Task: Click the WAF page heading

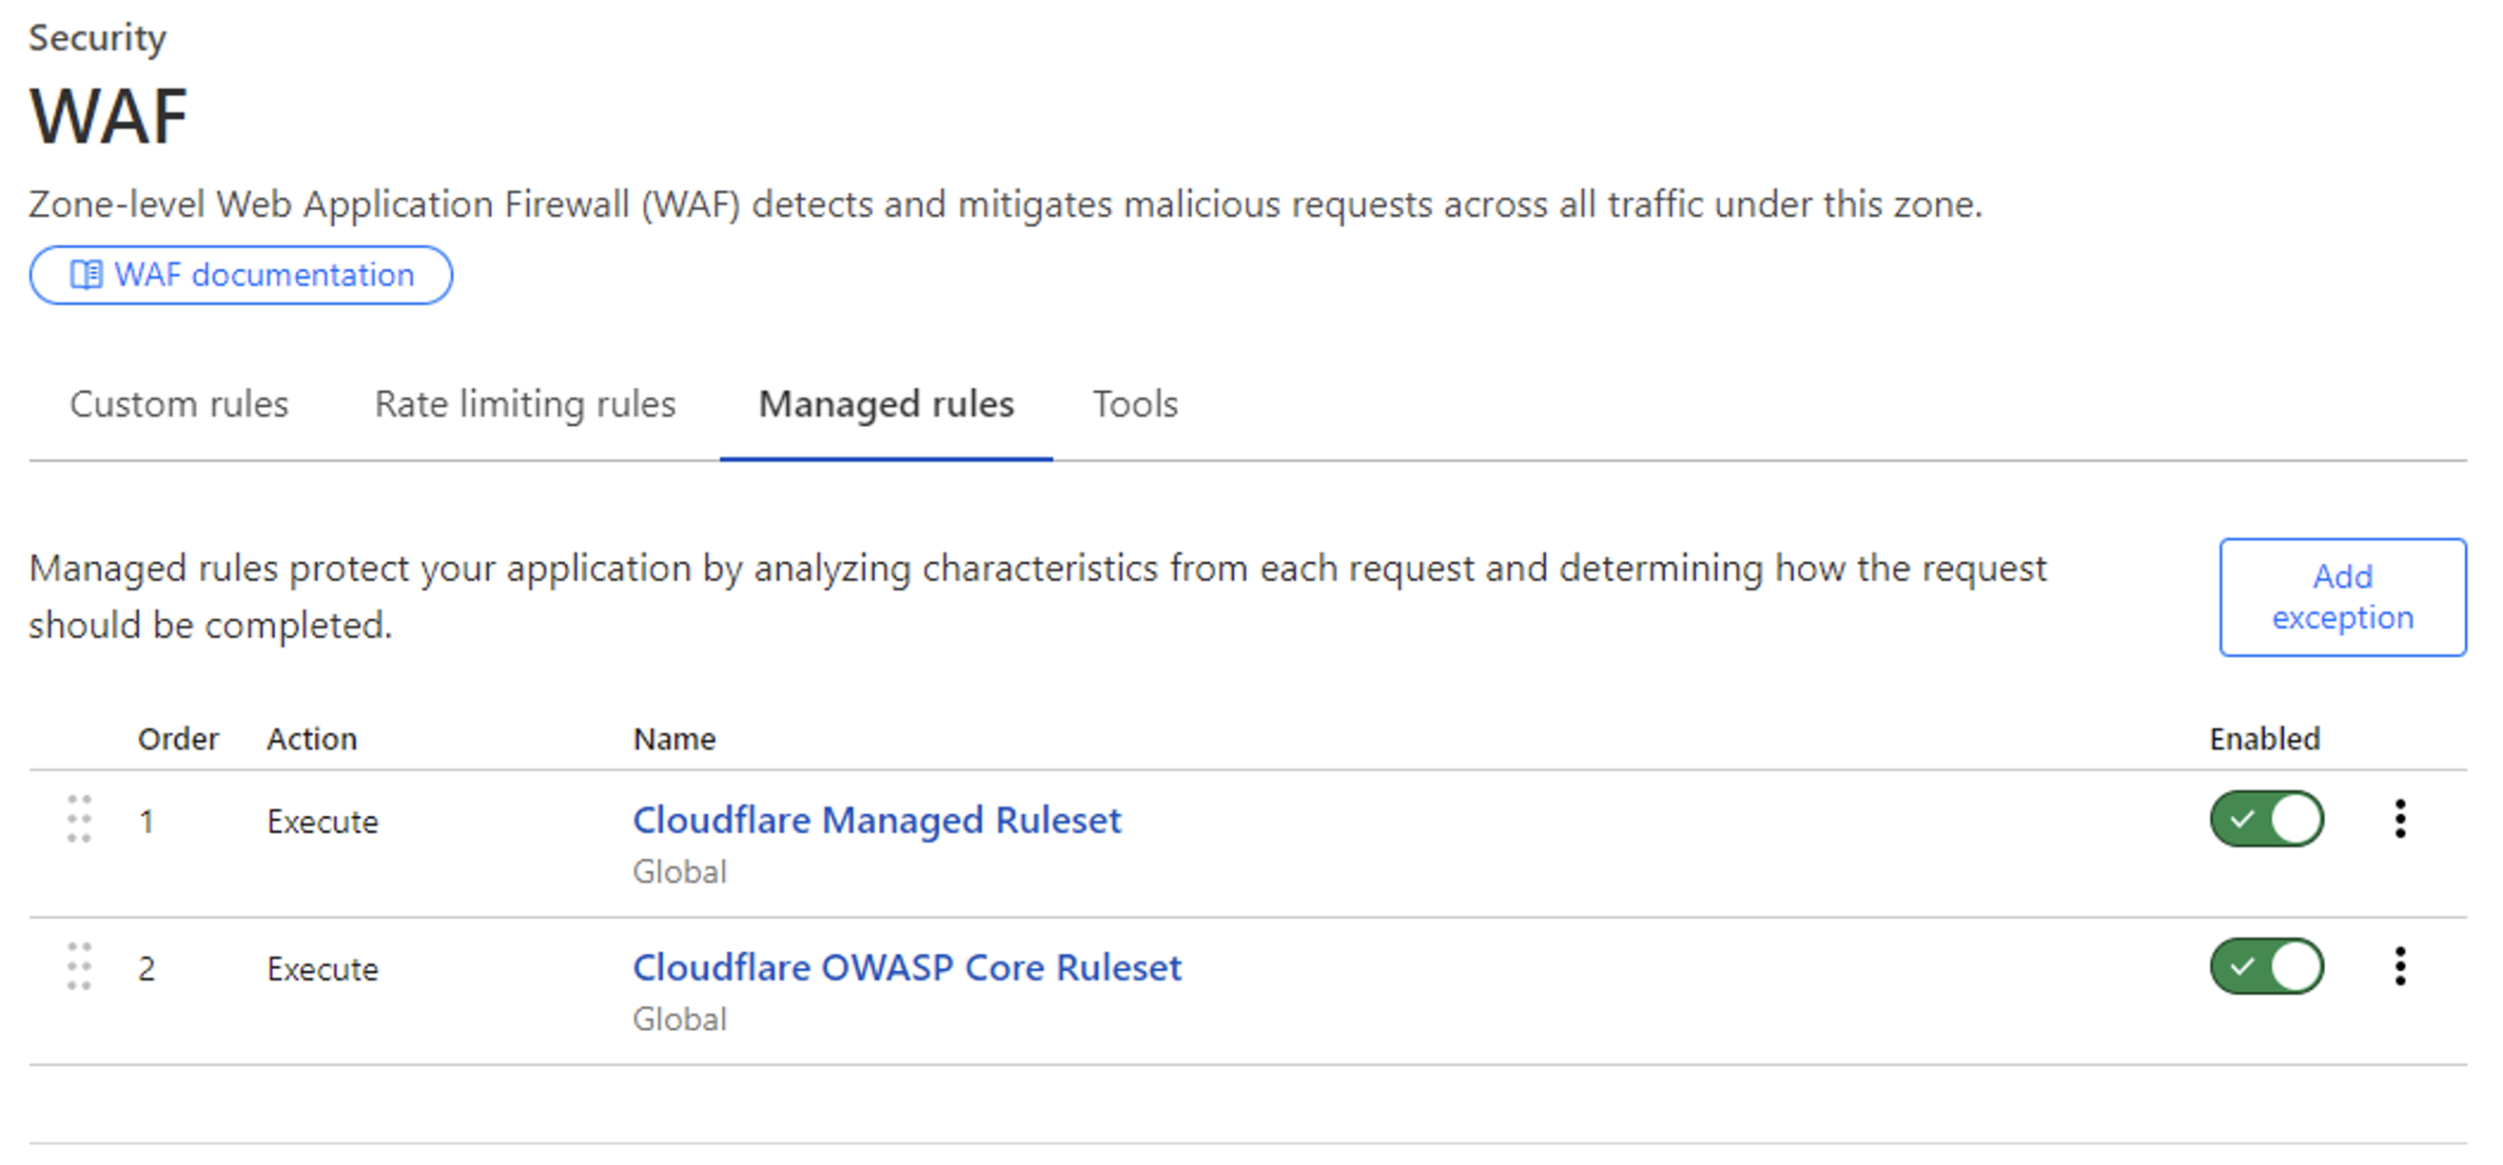Action: click(x=109, y=116)
